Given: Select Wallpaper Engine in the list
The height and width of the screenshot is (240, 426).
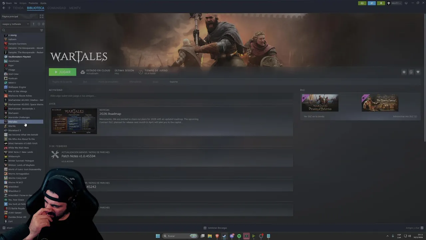Looking at the screenshot, I should click(17, 87).
